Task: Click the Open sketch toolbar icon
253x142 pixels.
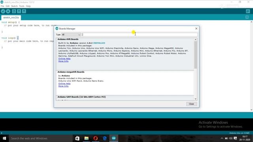Action: [x=19, y=11]
